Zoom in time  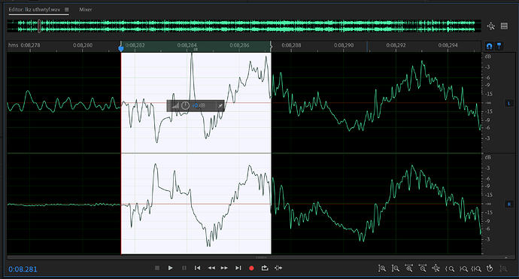pos(409,268)
